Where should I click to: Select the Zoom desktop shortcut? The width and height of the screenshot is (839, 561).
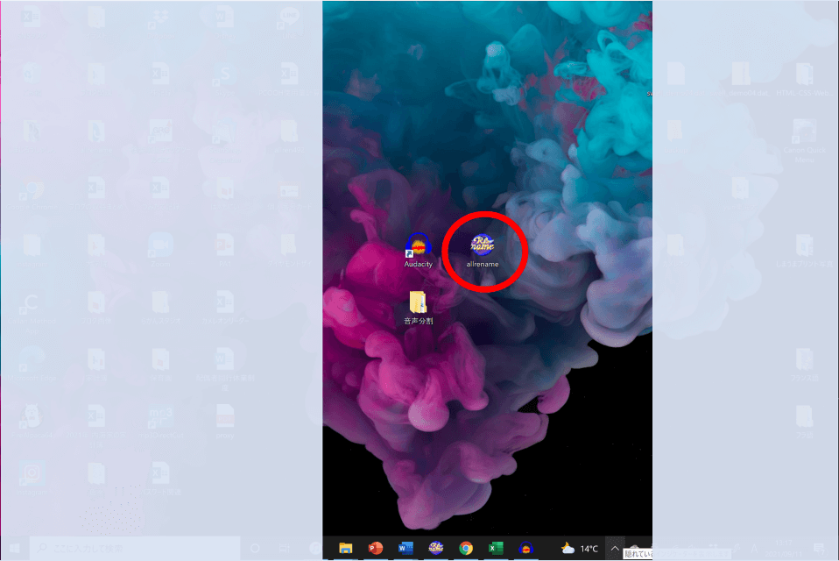(160, 251)
